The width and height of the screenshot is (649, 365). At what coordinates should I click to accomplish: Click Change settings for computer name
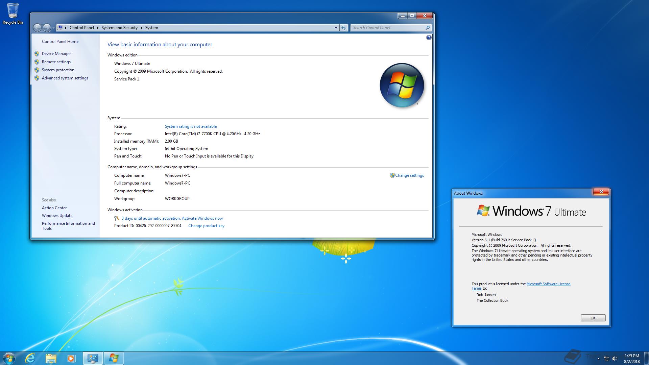tap(409, 175)
